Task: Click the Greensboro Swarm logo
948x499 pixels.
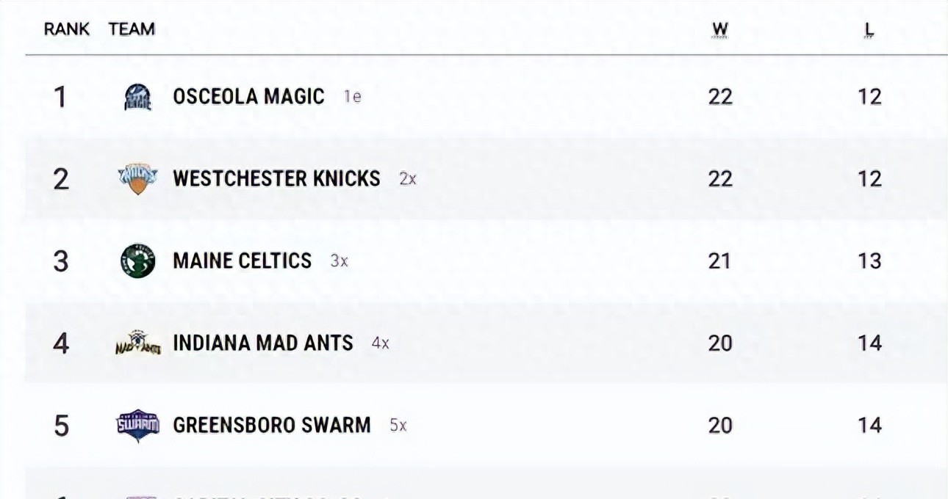Action: click(x=137, y=426)
